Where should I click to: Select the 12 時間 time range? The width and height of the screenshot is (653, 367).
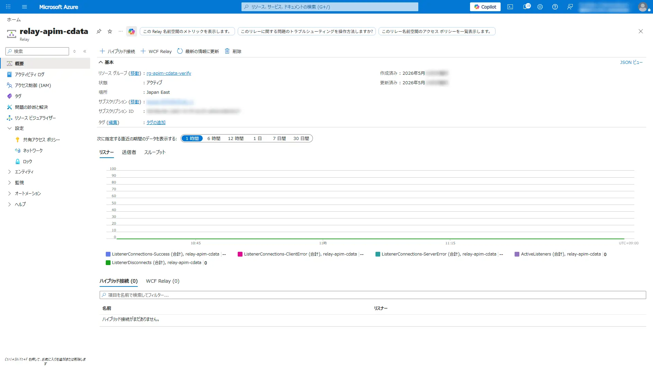pyautogui.click(x=236, y=139)
